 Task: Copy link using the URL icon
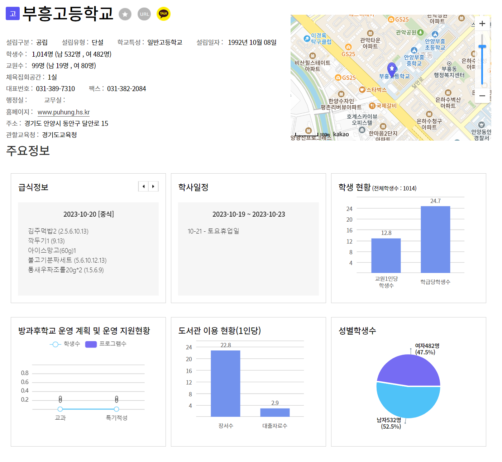click(x=144, y=14)
